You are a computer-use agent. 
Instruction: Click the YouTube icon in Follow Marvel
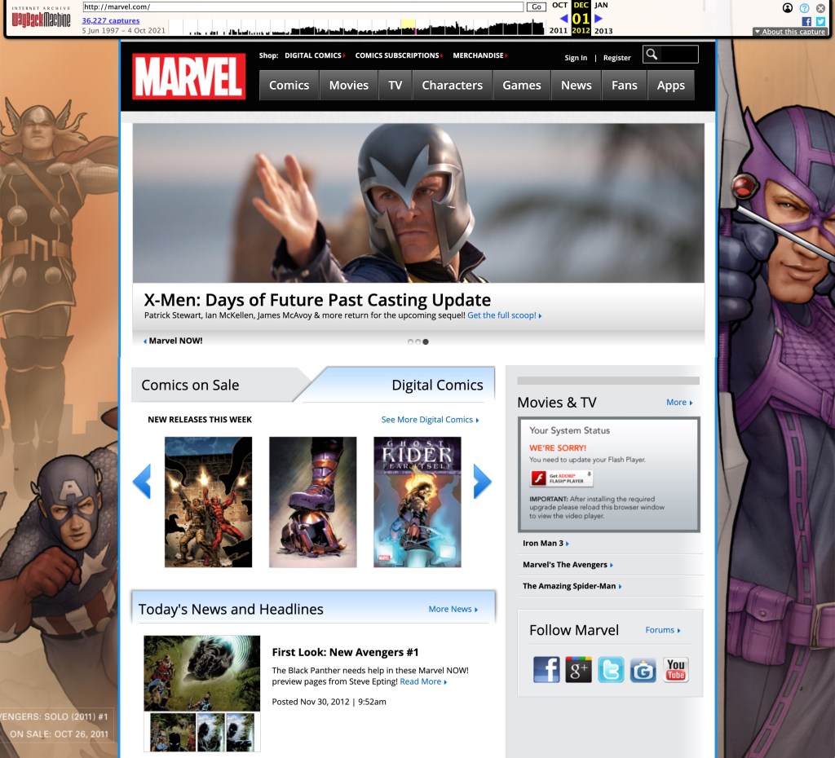pos(675,669)
